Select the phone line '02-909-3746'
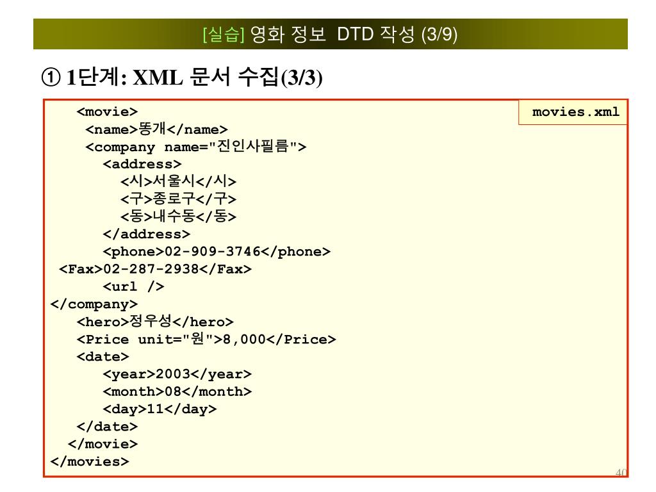The image size is (656, 492). coord(217,251)
